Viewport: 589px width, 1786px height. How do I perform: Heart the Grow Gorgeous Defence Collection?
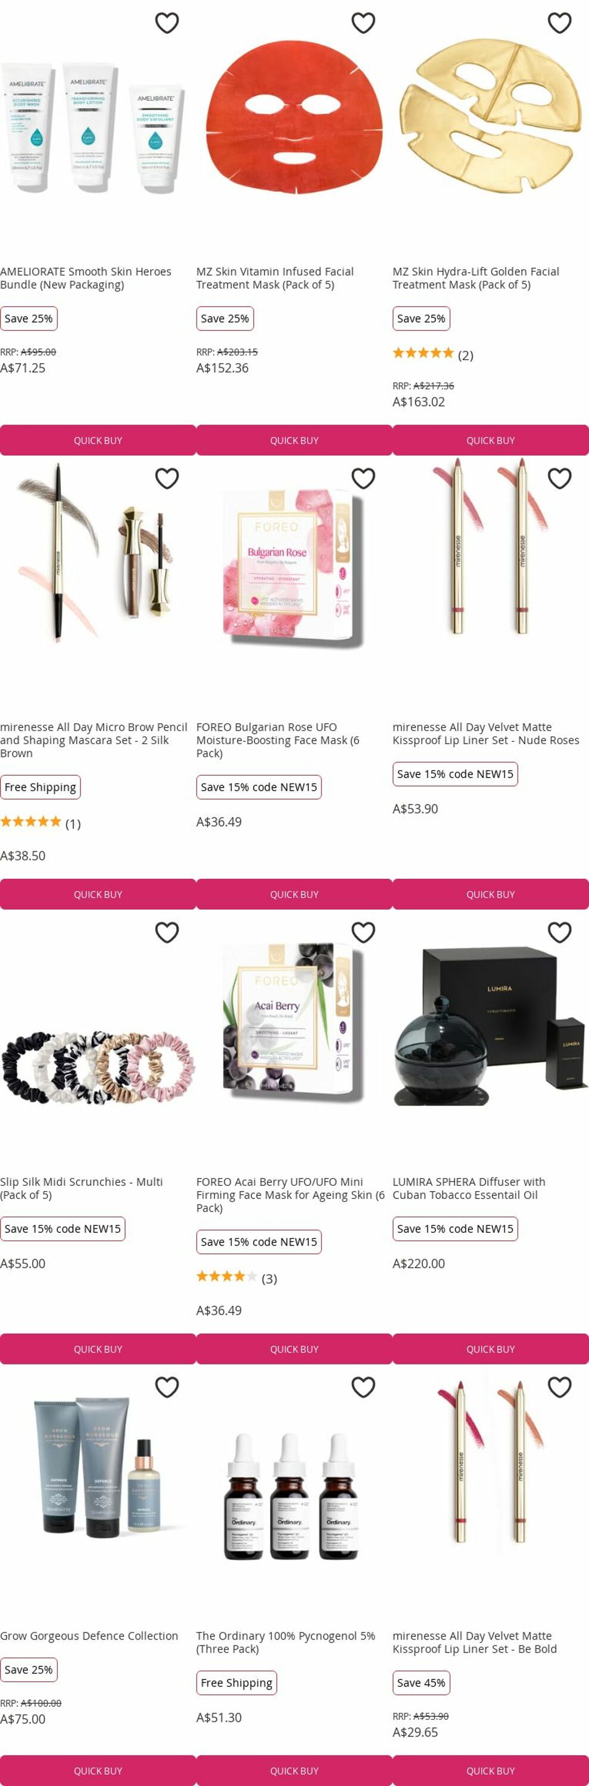167,1387
